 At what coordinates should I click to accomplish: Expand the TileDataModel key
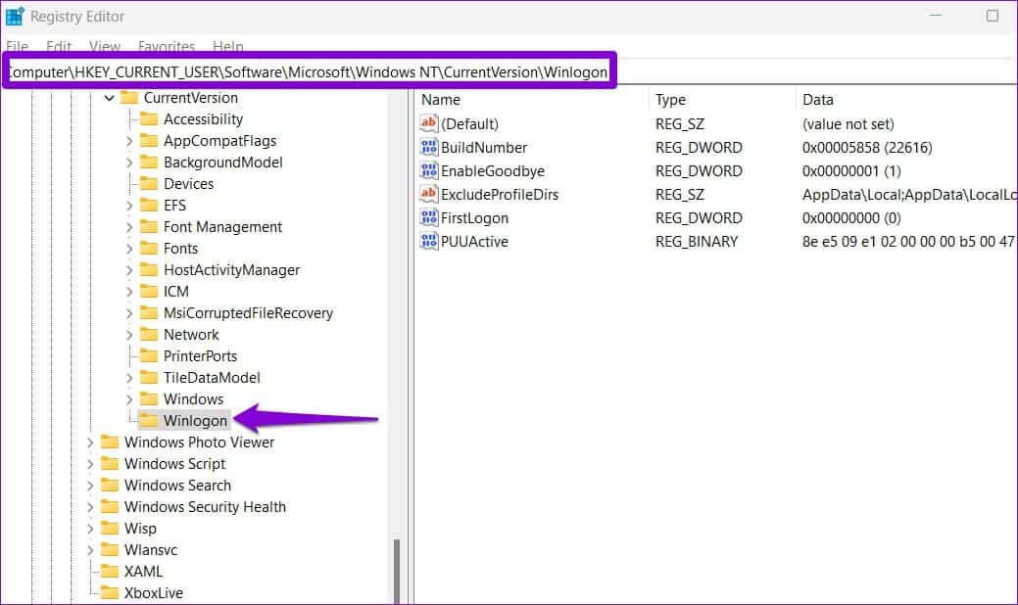click(128, 378)
